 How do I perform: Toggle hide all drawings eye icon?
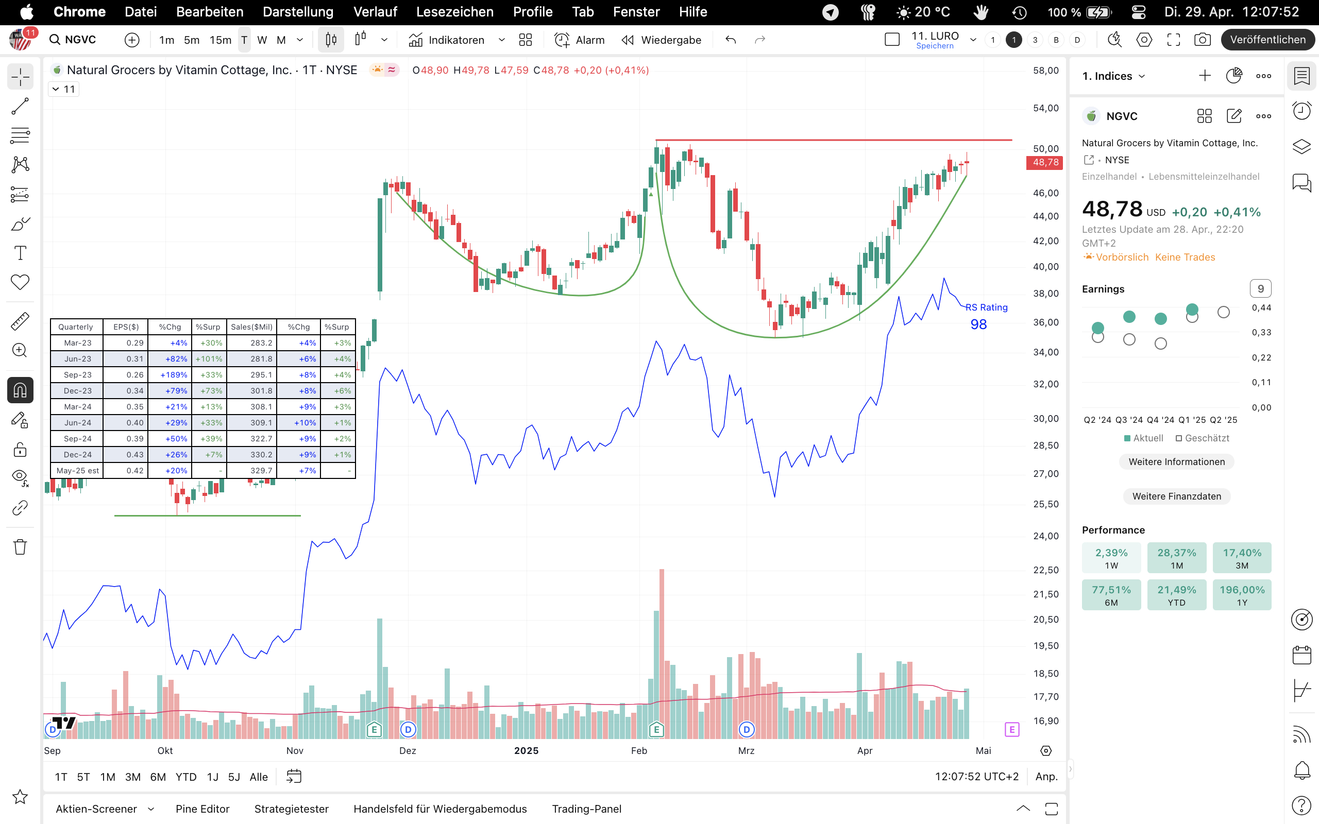[20, 477]
